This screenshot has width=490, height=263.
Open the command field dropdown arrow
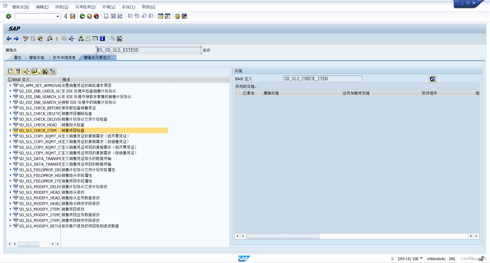point(58,17)
